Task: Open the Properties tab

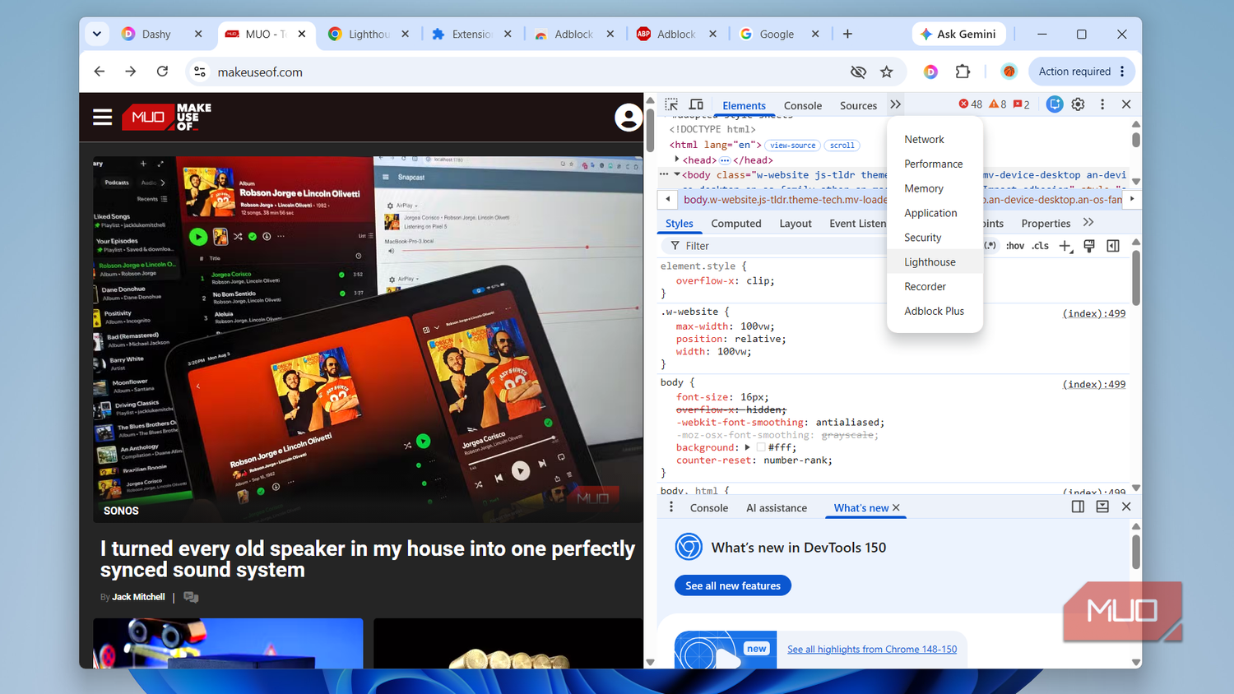Action: coord(1046,223)
